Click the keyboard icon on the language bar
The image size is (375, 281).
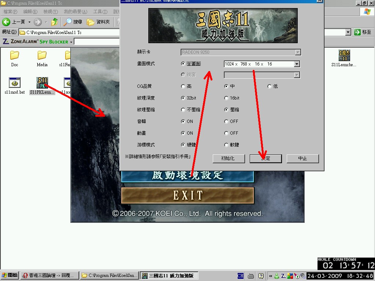(x=251, y=276)
